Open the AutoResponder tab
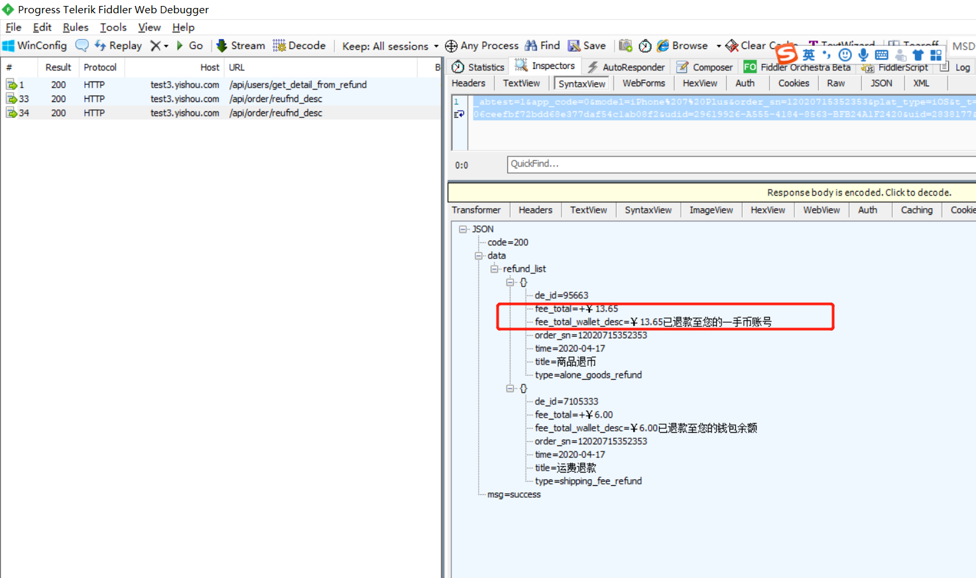Screen dimensions: 976x578 [x=626, y=67]
